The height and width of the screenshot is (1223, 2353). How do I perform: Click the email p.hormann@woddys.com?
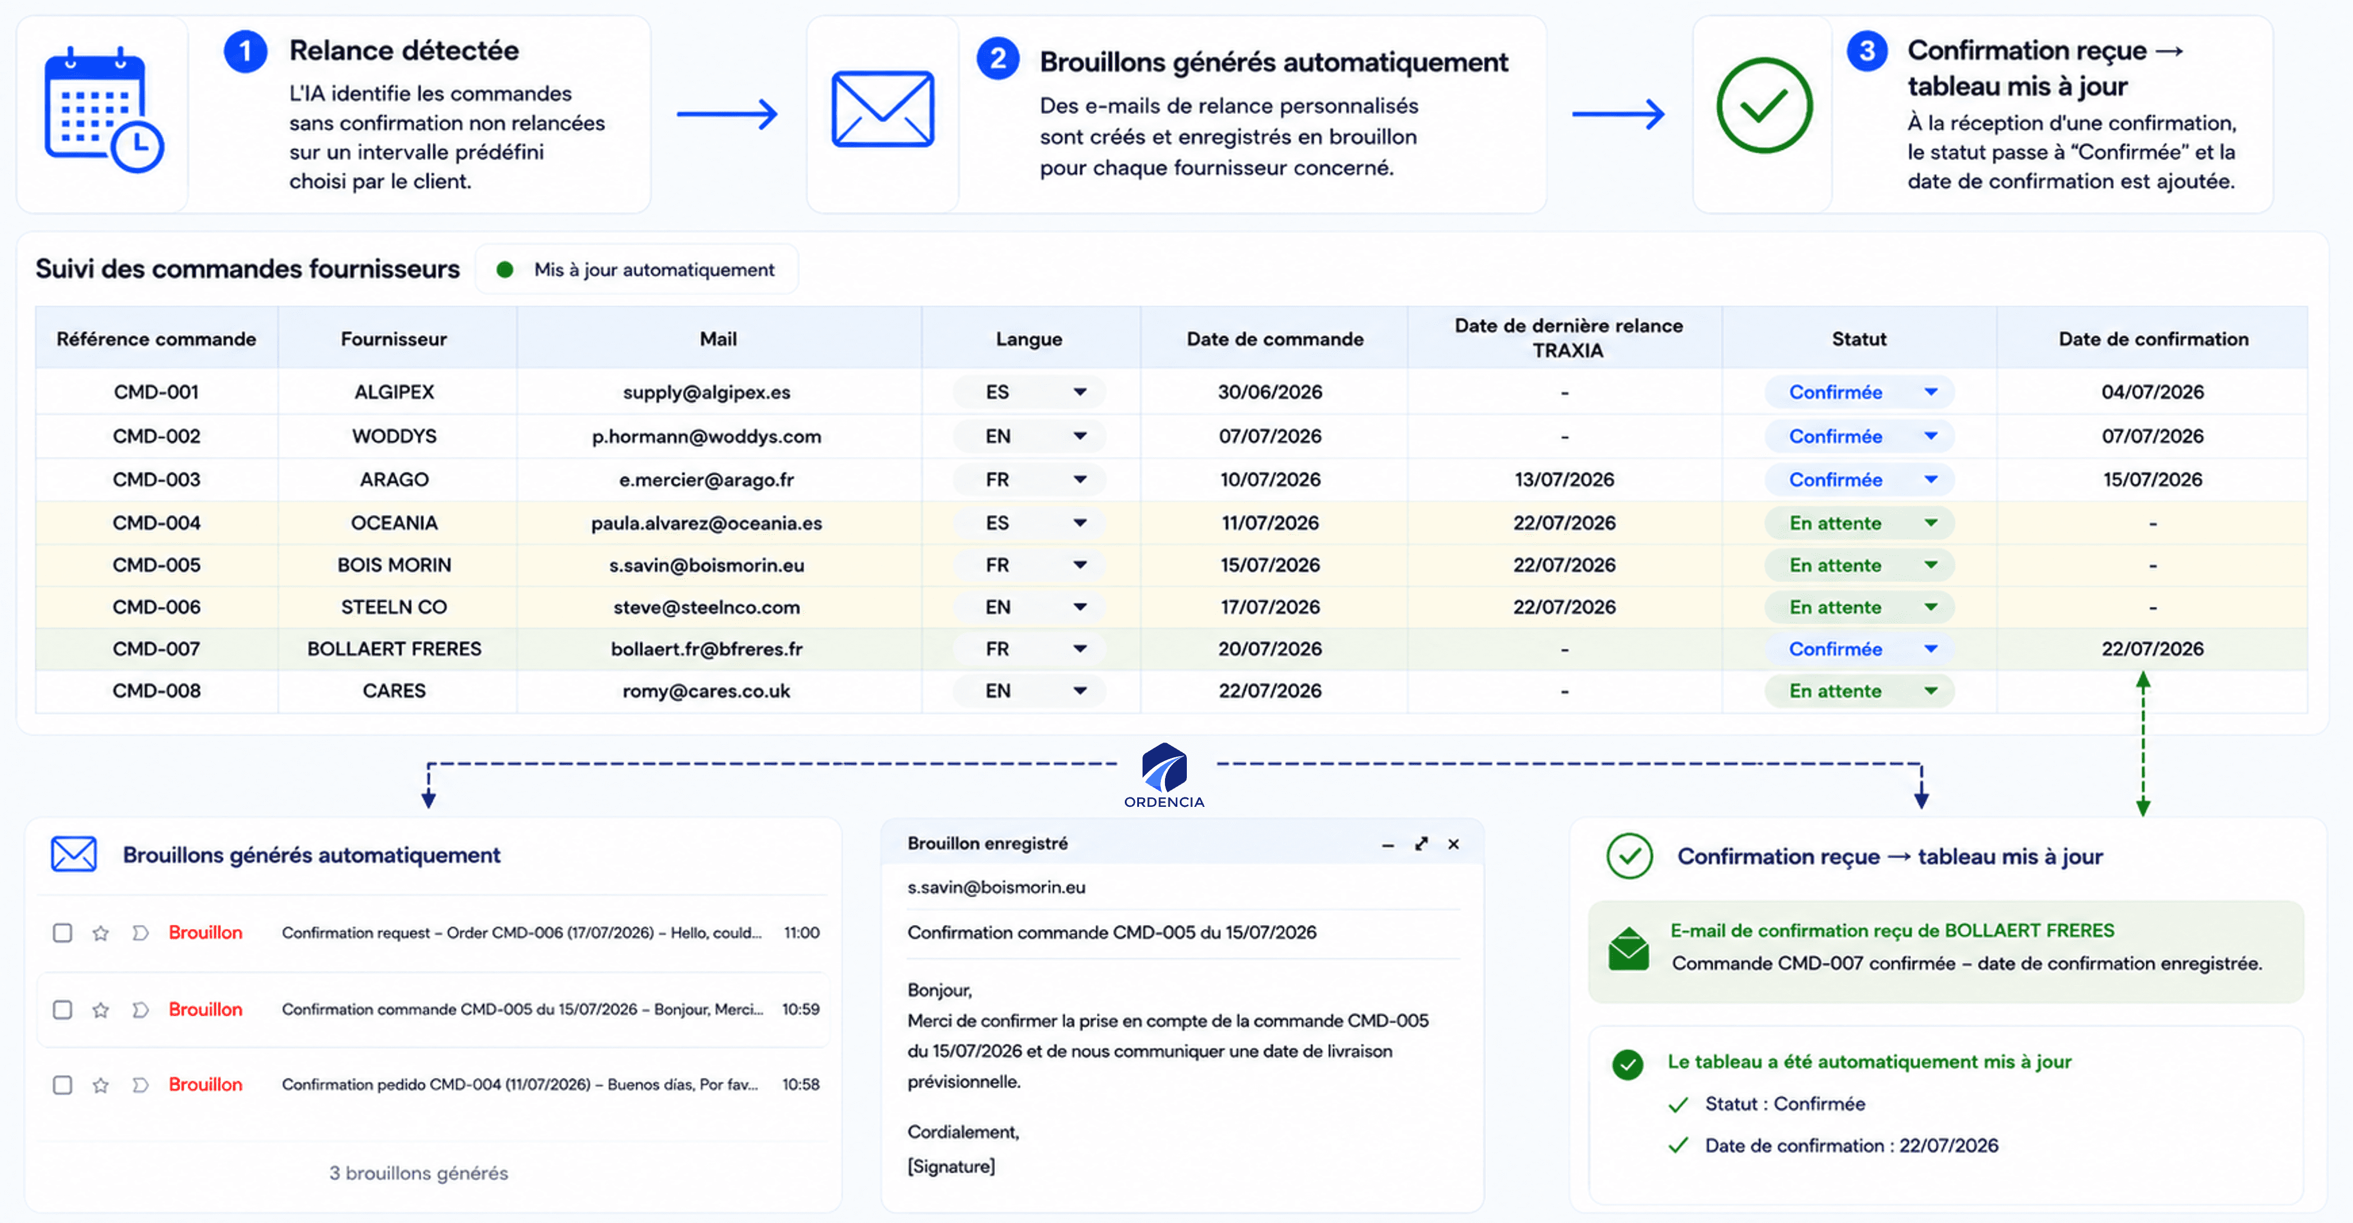coord(706,437)
